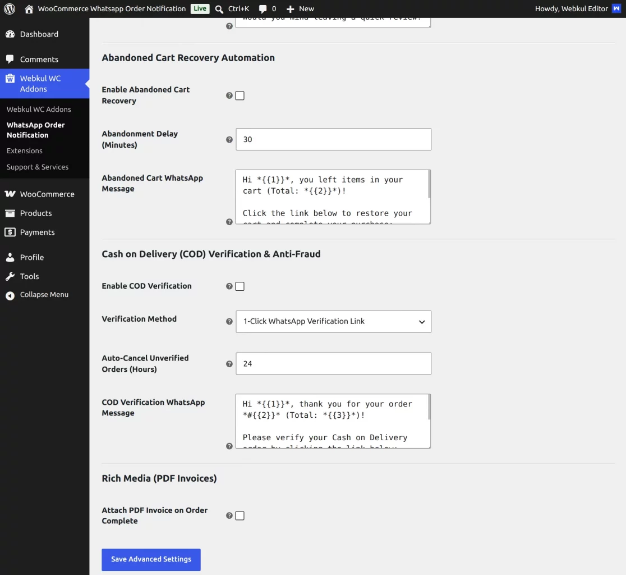Open the Verification Method dropdown
Screen dimensions: 626x575
click(333, 321)
